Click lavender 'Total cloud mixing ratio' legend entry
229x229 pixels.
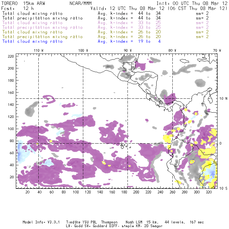point(32,23)
